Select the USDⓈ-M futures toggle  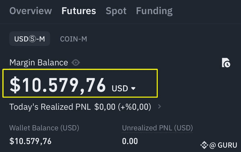[30, 39]
